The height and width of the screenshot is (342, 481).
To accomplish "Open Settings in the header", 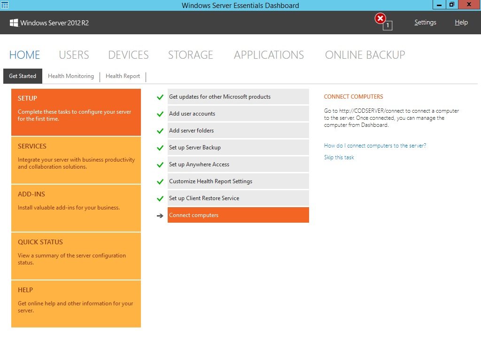I will [x=425, y=23].
